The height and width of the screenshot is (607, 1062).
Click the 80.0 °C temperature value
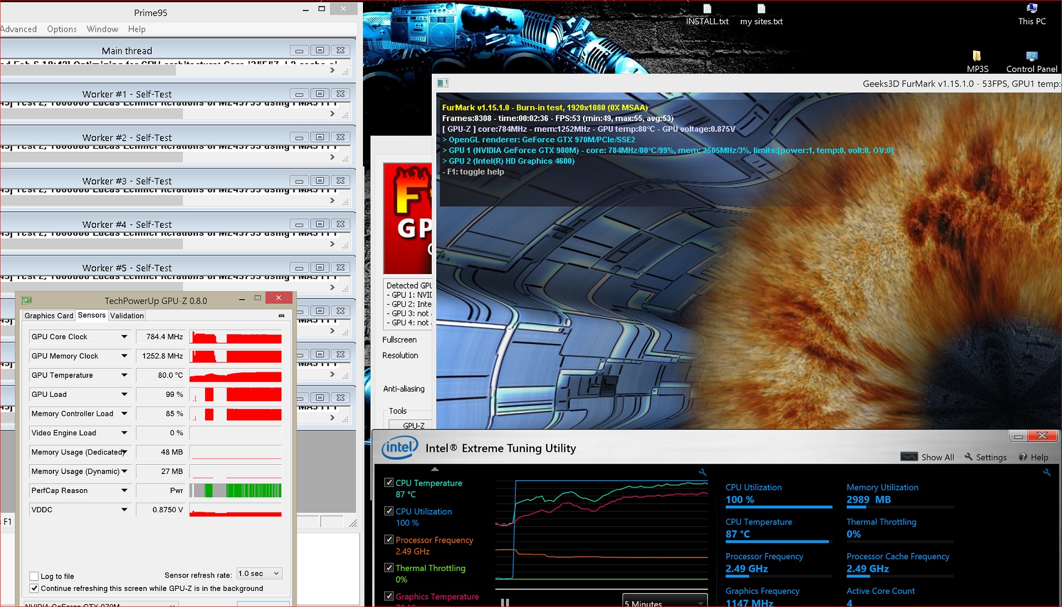pyautogui.click(x=161, y=375)
